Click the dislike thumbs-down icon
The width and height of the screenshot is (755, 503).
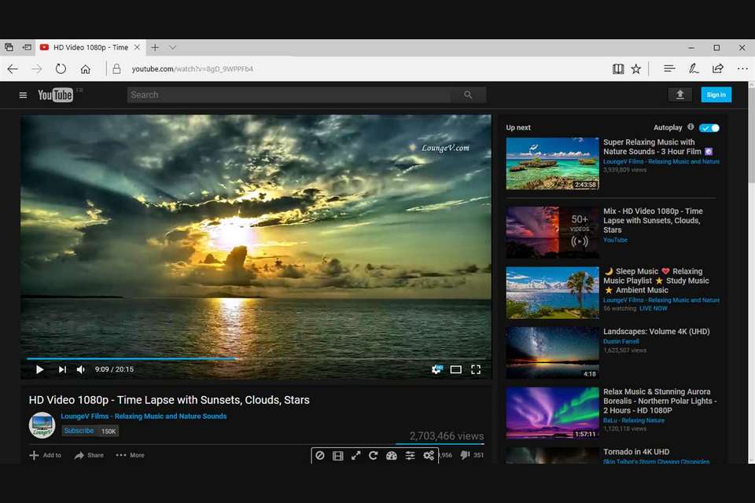point(465,455)
